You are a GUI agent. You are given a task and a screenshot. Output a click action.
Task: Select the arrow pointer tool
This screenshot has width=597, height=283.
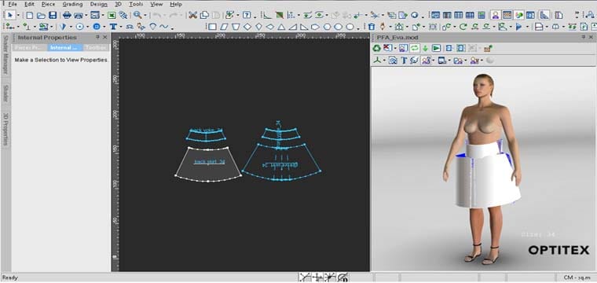coord(10,15)
